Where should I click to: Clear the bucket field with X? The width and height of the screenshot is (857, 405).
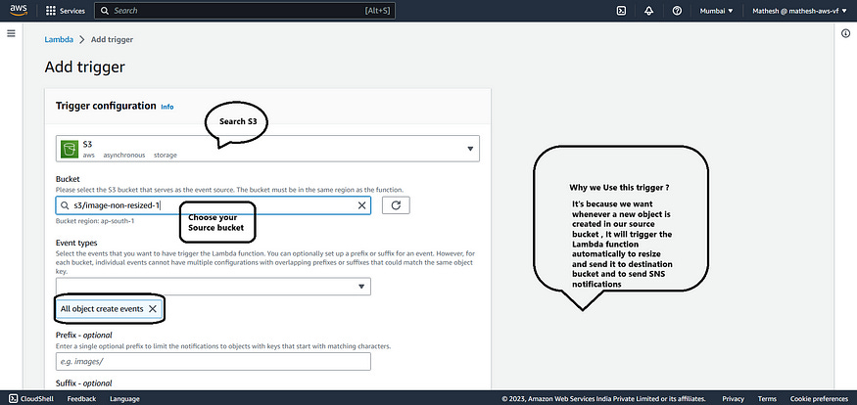361,205
